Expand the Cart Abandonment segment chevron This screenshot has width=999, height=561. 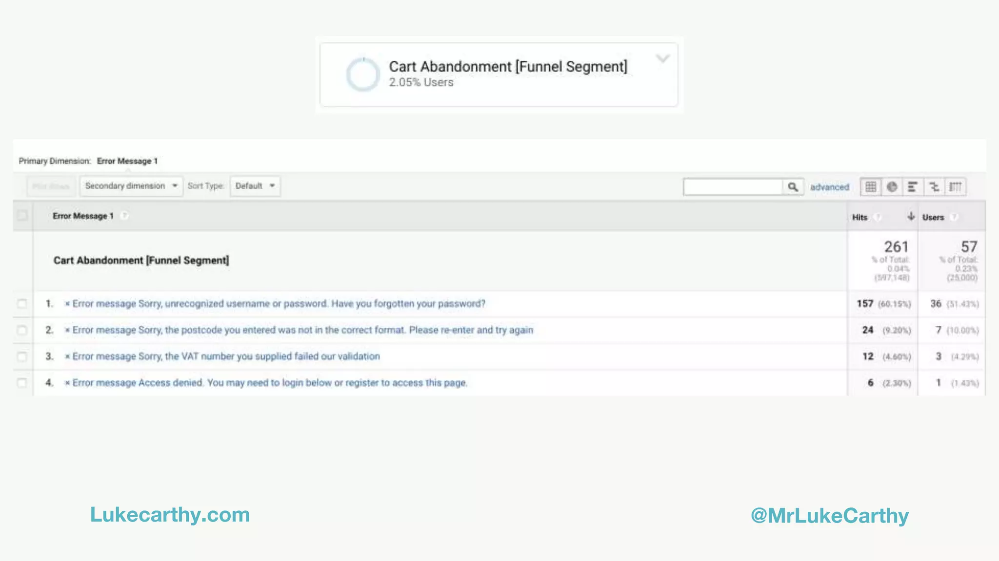[x=662, y=59]
